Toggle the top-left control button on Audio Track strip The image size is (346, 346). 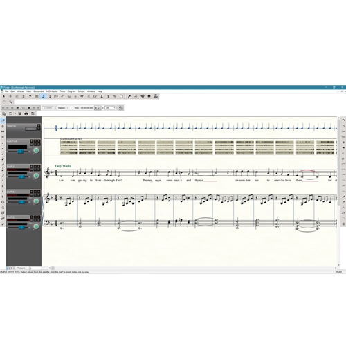[x=32, y=141]
